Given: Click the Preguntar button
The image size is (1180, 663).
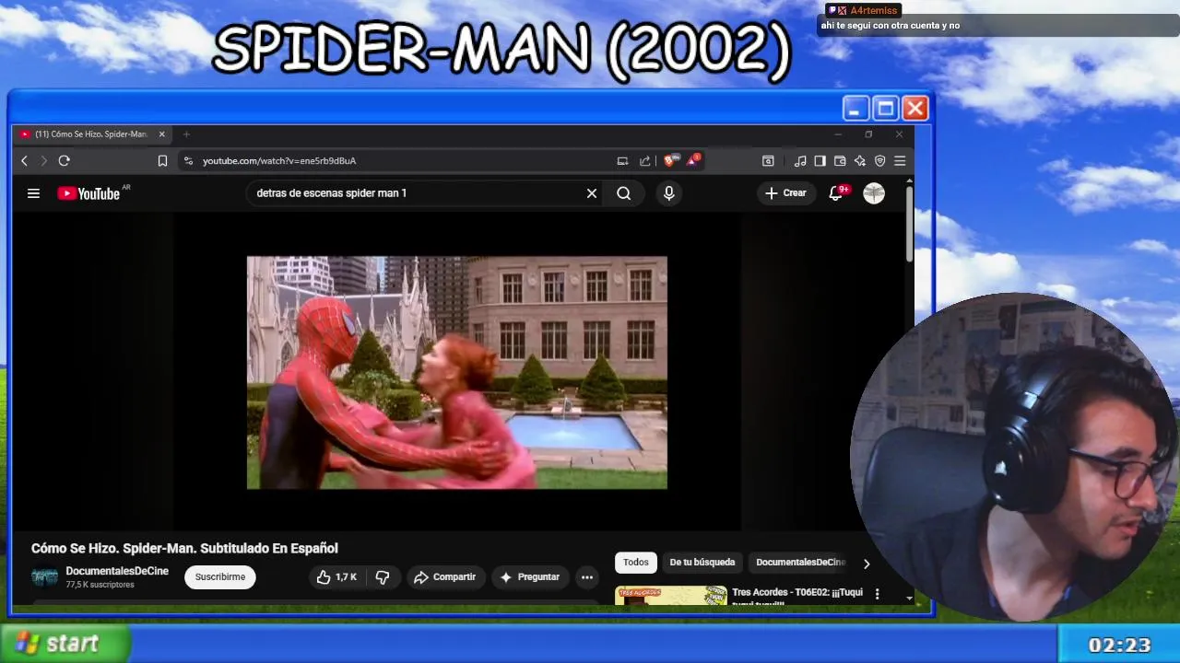Looking at the screenshot, I should (x=530, y=577).
